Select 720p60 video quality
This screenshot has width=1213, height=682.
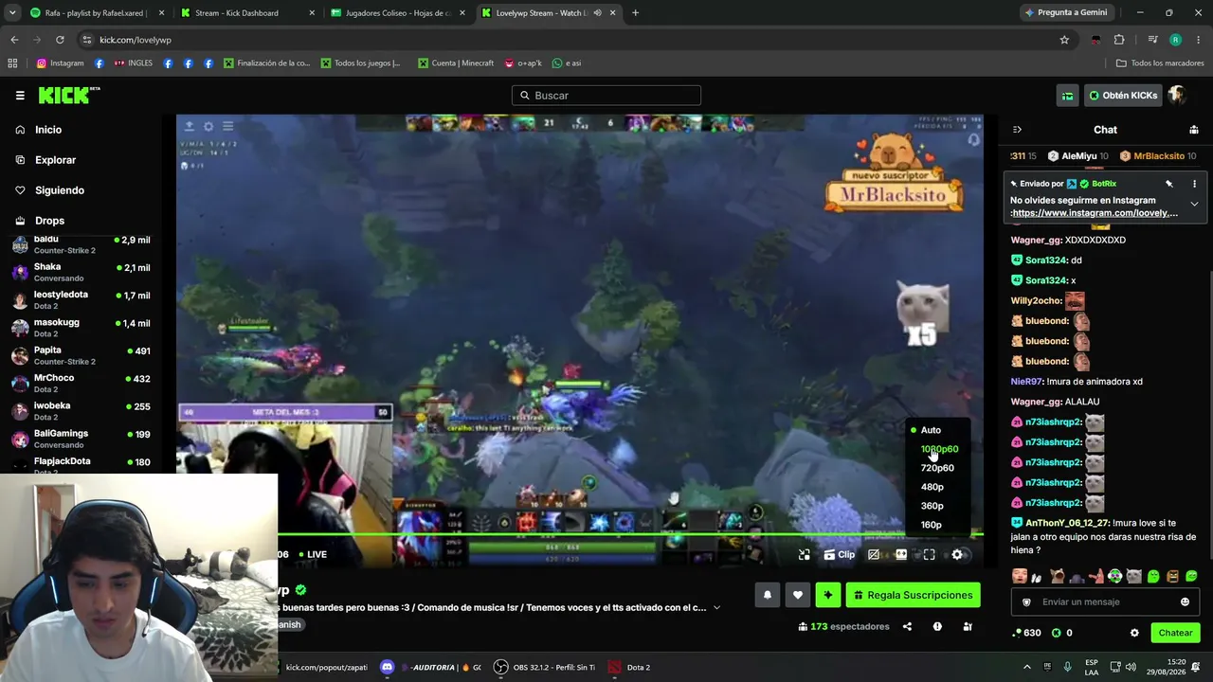click(x=937, y=468)
